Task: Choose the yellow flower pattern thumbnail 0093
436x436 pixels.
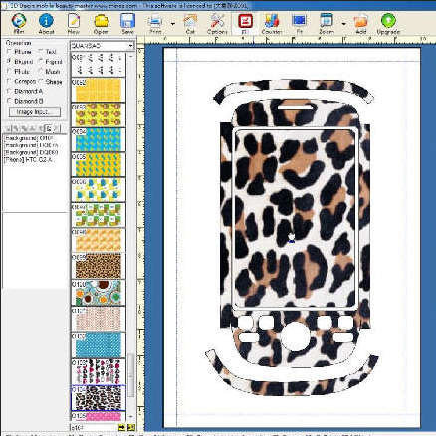Action: click(x=99, y=114)
